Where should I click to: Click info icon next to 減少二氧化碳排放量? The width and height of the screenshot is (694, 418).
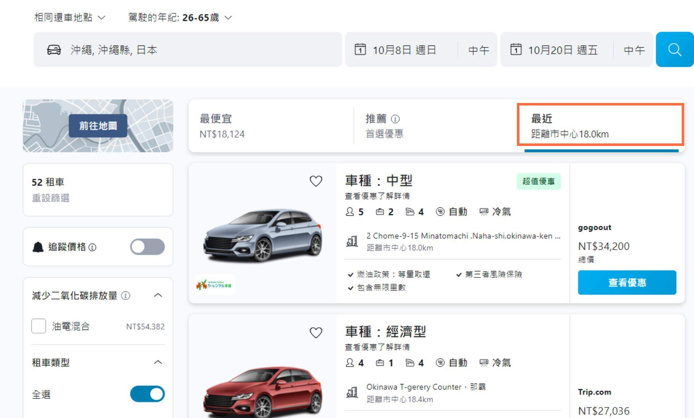coord(125,296)
